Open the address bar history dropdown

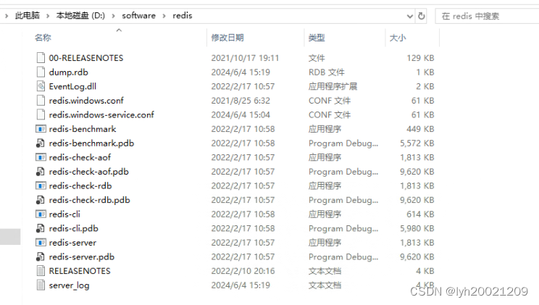click(x=410, y=16)
